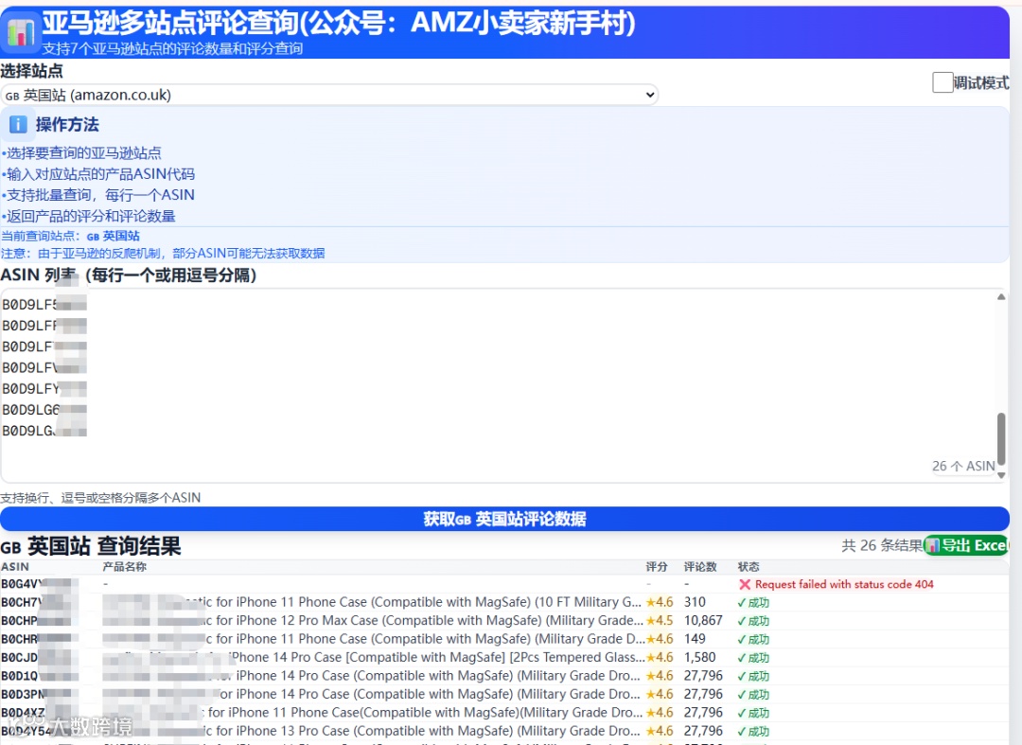
Task: Click the '26 个 ASIN' counter label
Action: tap(963, 466)
